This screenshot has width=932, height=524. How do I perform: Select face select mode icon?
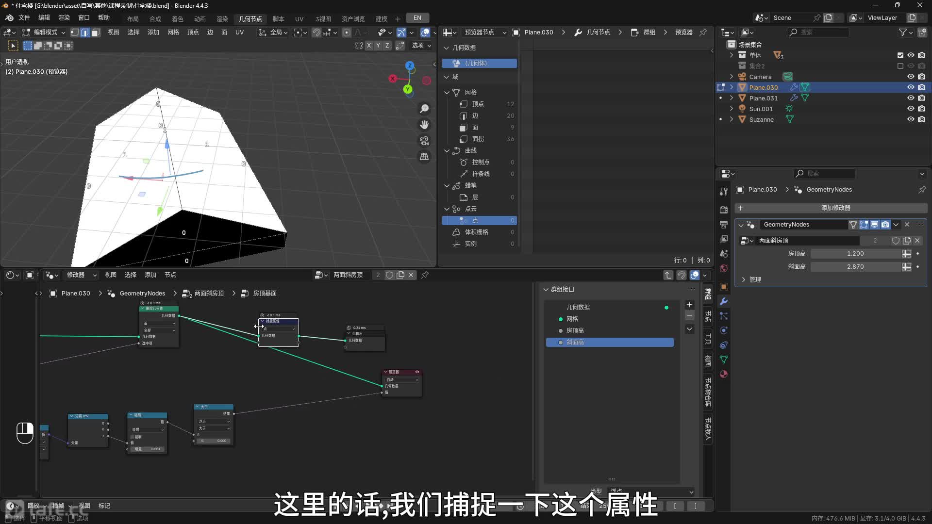point(95,33)
